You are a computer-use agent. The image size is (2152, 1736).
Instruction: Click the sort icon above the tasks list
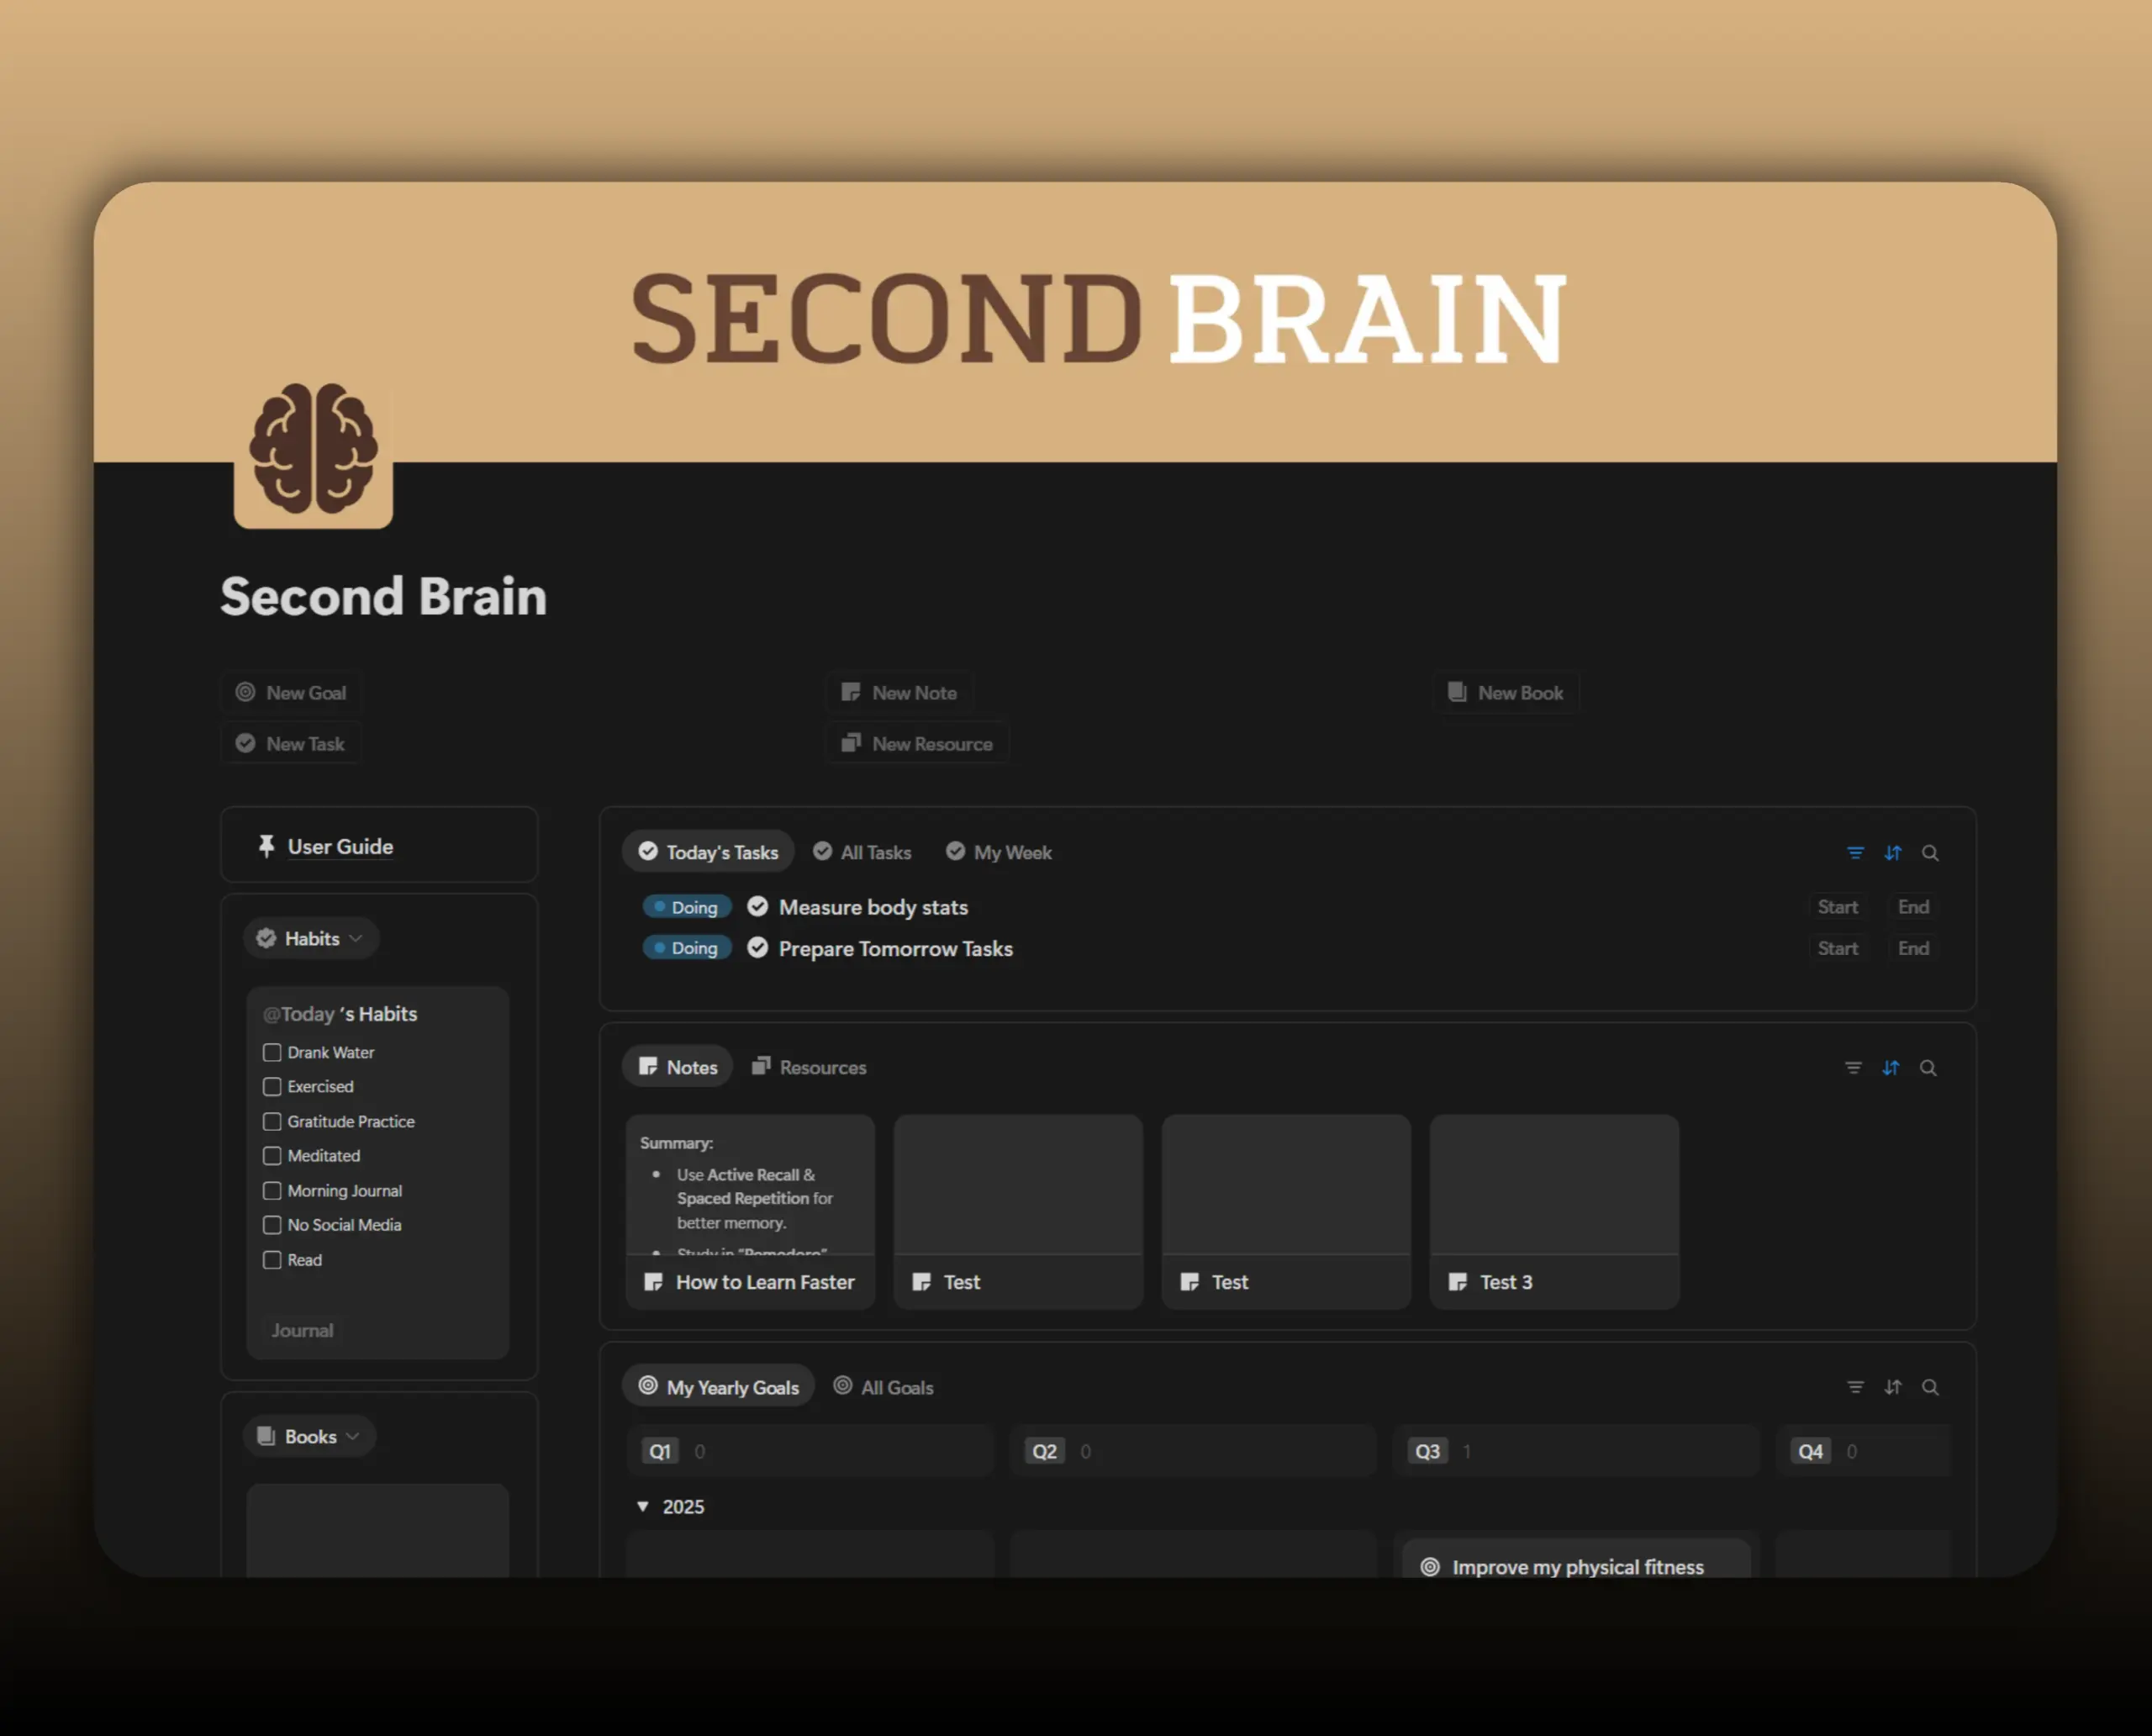[x=1892, y=853]
